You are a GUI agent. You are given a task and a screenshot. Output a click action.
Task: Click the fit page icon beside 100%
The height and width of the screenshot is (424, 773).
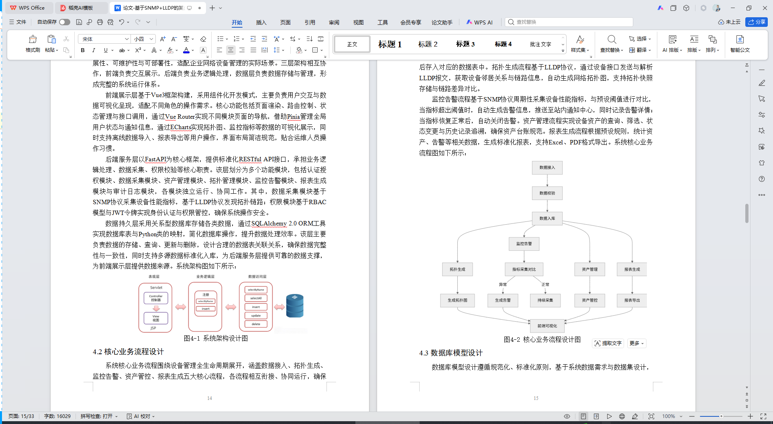[x=651, y=416]
